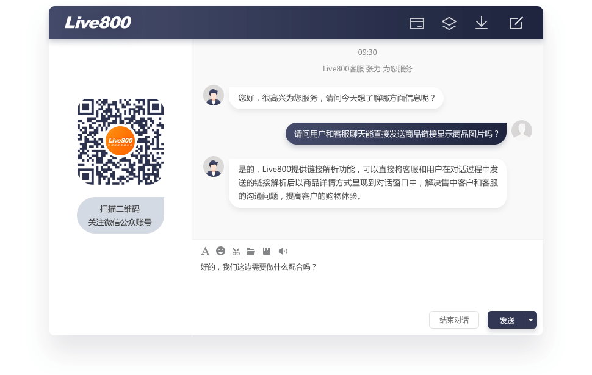Toggle sound notifications off

pyautogui.click(x=281, y=251)
